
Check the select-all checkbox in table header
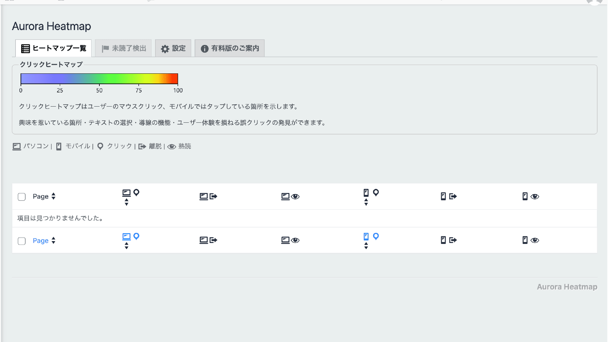click(x=22, y=197)
